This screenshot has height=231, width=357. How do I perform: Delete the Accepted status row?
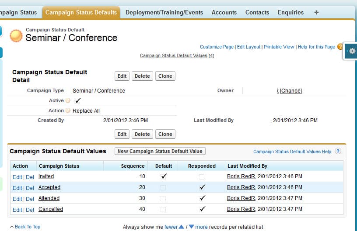click(30, 188)
